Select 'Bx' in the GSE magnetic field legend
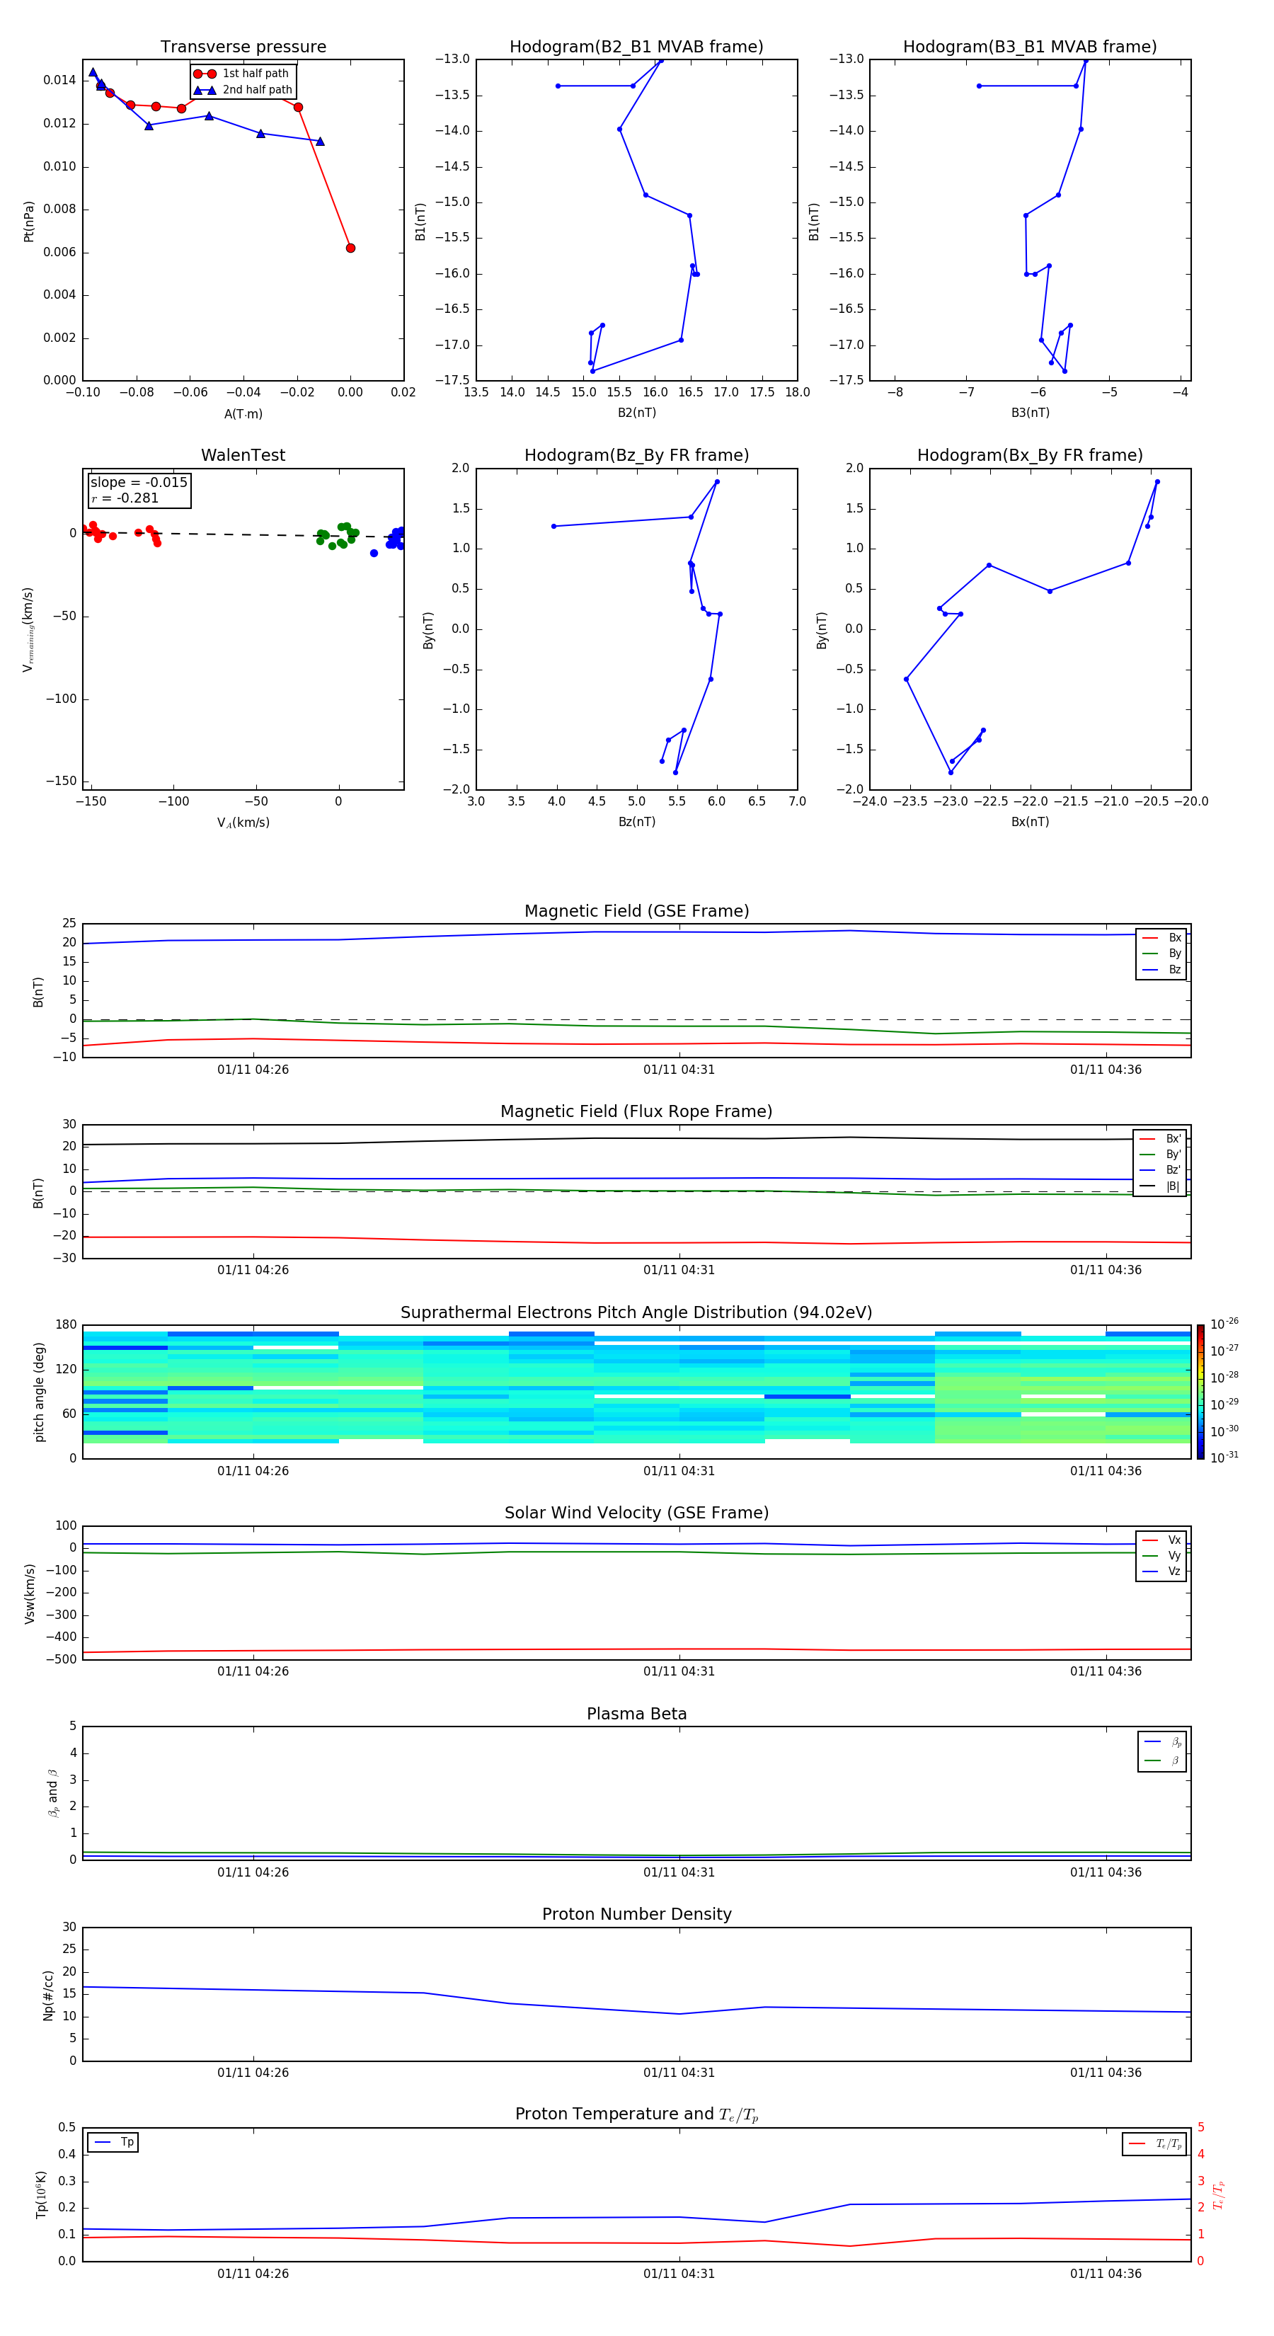Viewport: 1274px width, 2336px height. pos(1161,939)
